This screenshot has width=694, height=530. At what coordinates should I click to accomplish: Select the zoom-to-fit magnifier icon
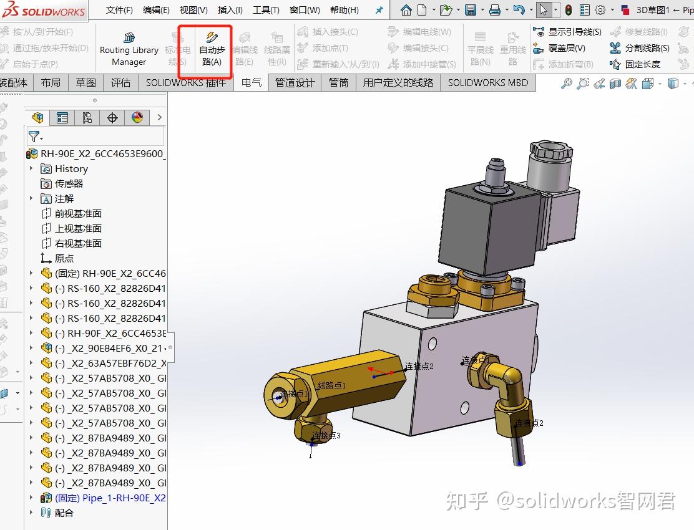tap(567, 82)
